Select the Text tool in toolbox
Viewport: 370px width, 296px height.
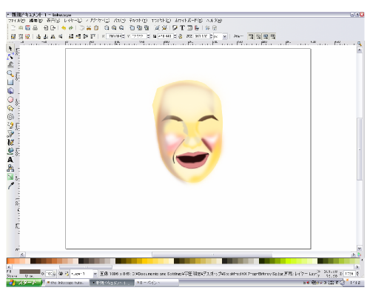coord(10,160)
